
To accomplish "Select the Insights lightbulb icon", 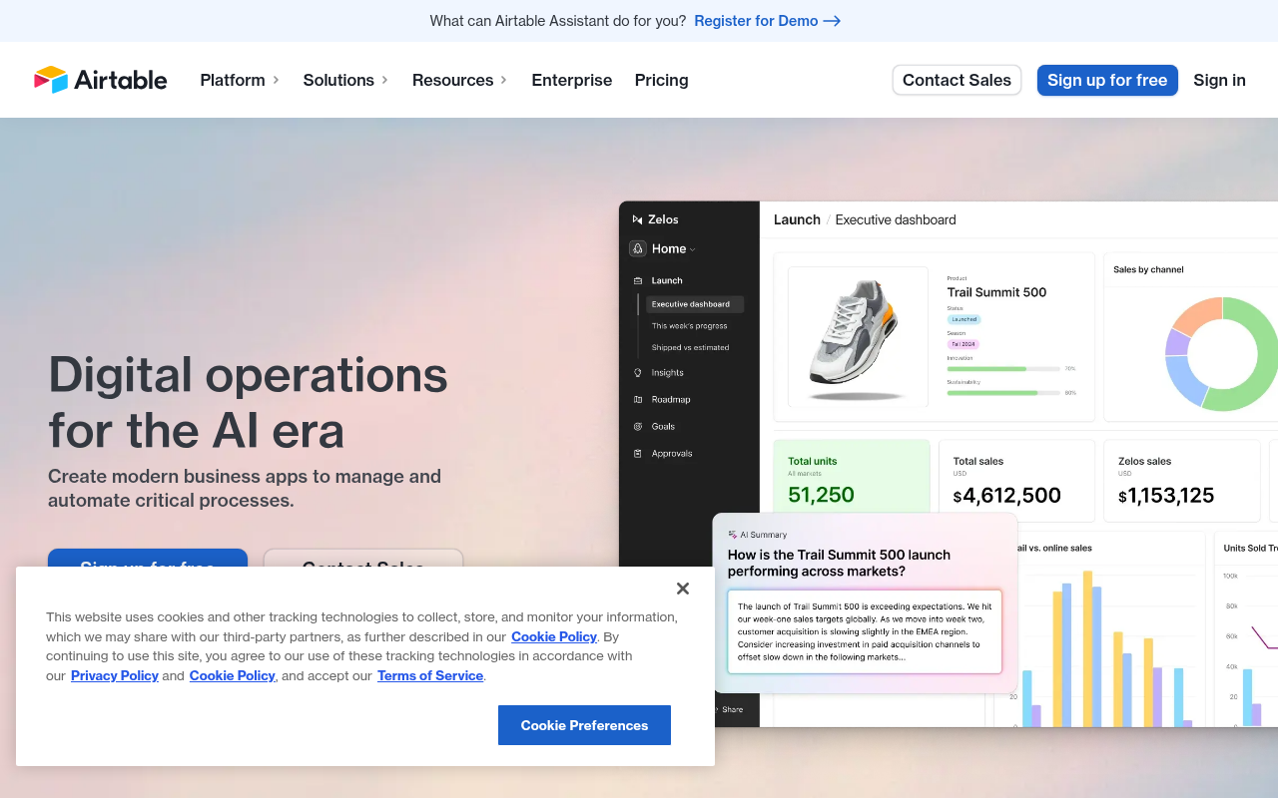I will click(x=637, y=372).
